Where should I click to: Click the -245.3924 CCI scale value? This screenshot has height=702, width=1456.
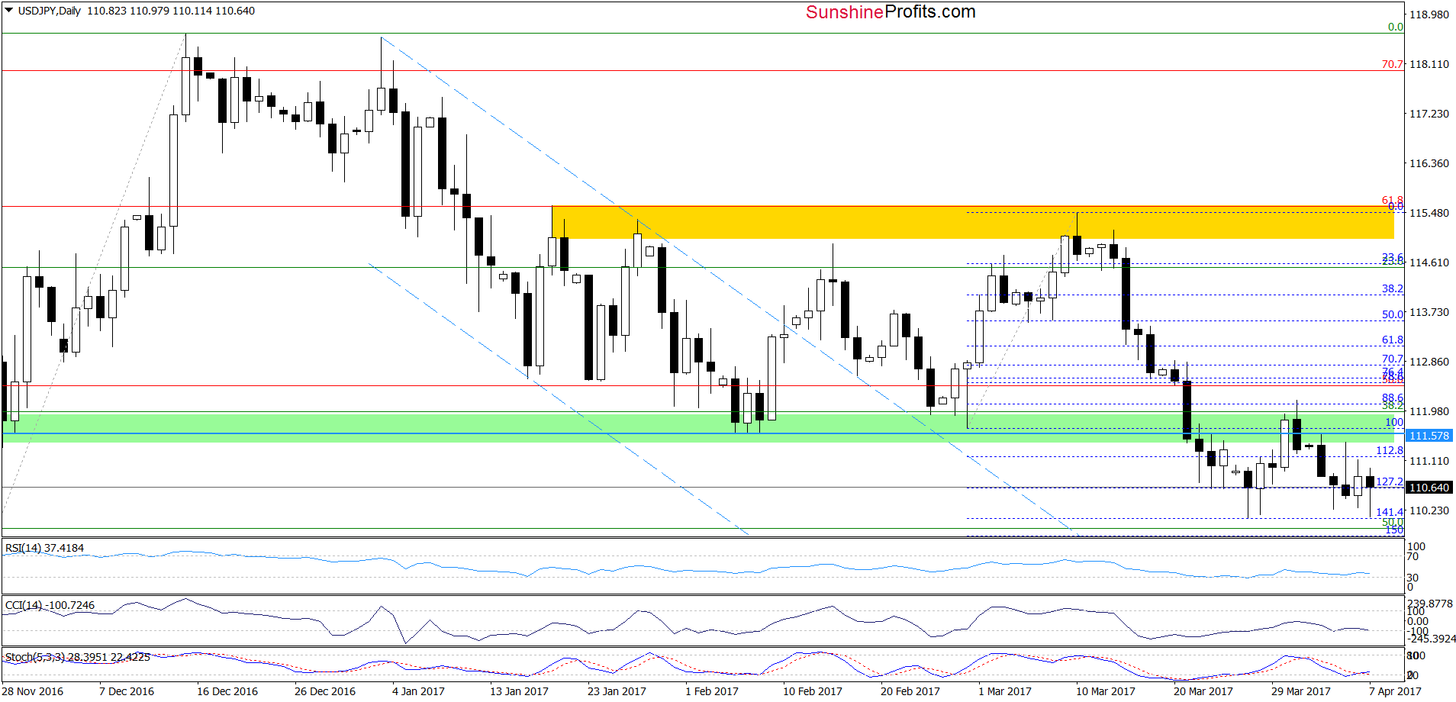pos(1432,639)
